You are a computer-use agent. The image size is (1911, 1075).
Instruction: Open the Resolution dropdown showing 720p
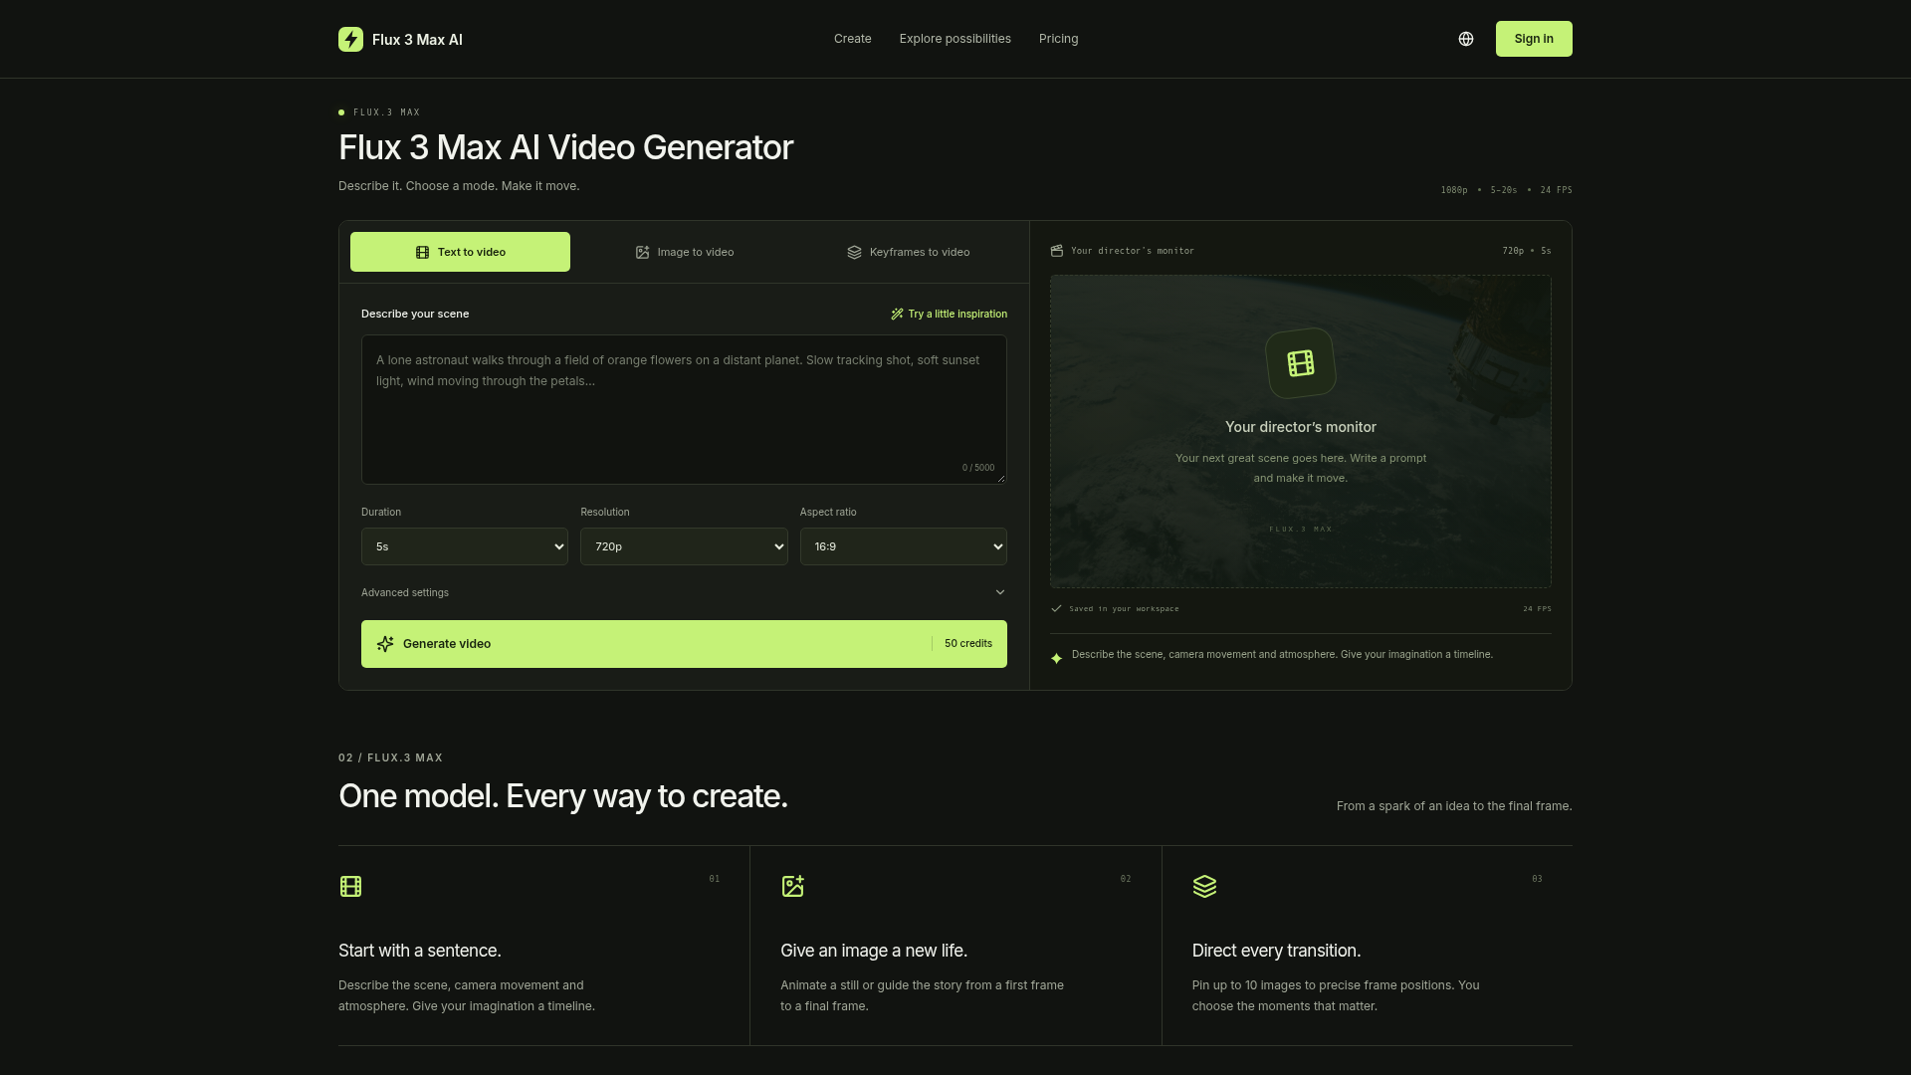(x=684, y=546)
